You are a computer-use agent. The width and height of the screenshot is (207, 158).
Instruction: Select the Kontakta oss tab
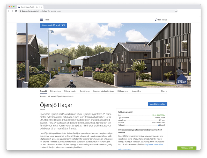point(85,91)
